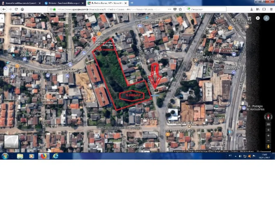The image size is (275, 206).
Task: Click the Torque Sul place label
Action: coord(218,118)
